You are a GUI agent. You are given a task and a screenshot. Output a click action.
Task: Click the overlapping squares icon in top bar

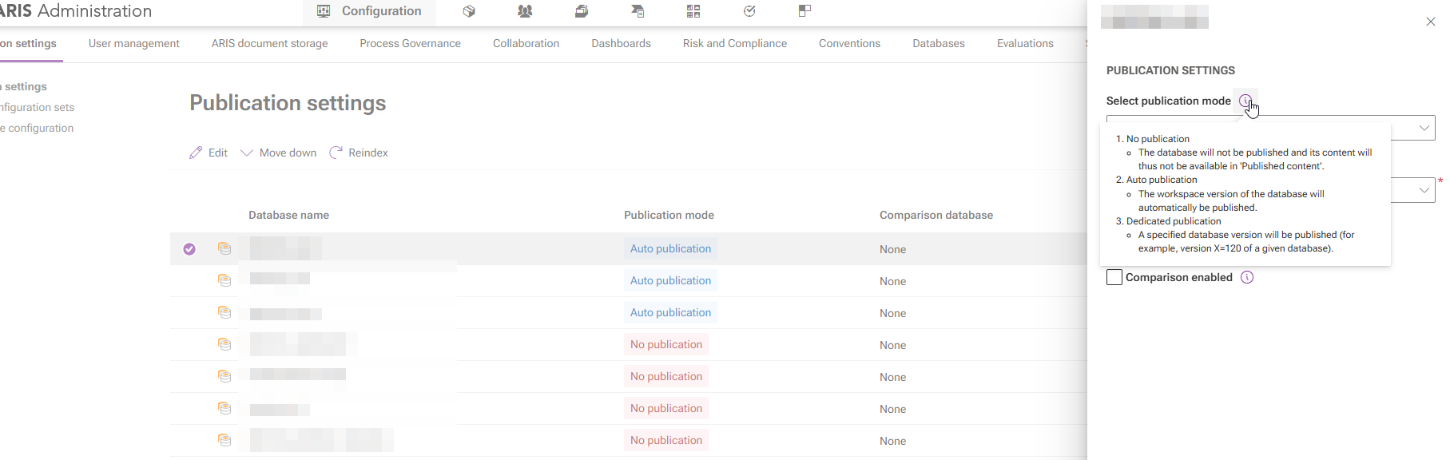pyautogui.click(x=804, y=11)
